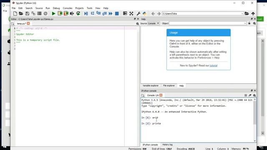Open the Debug menu

pos(56,8)
